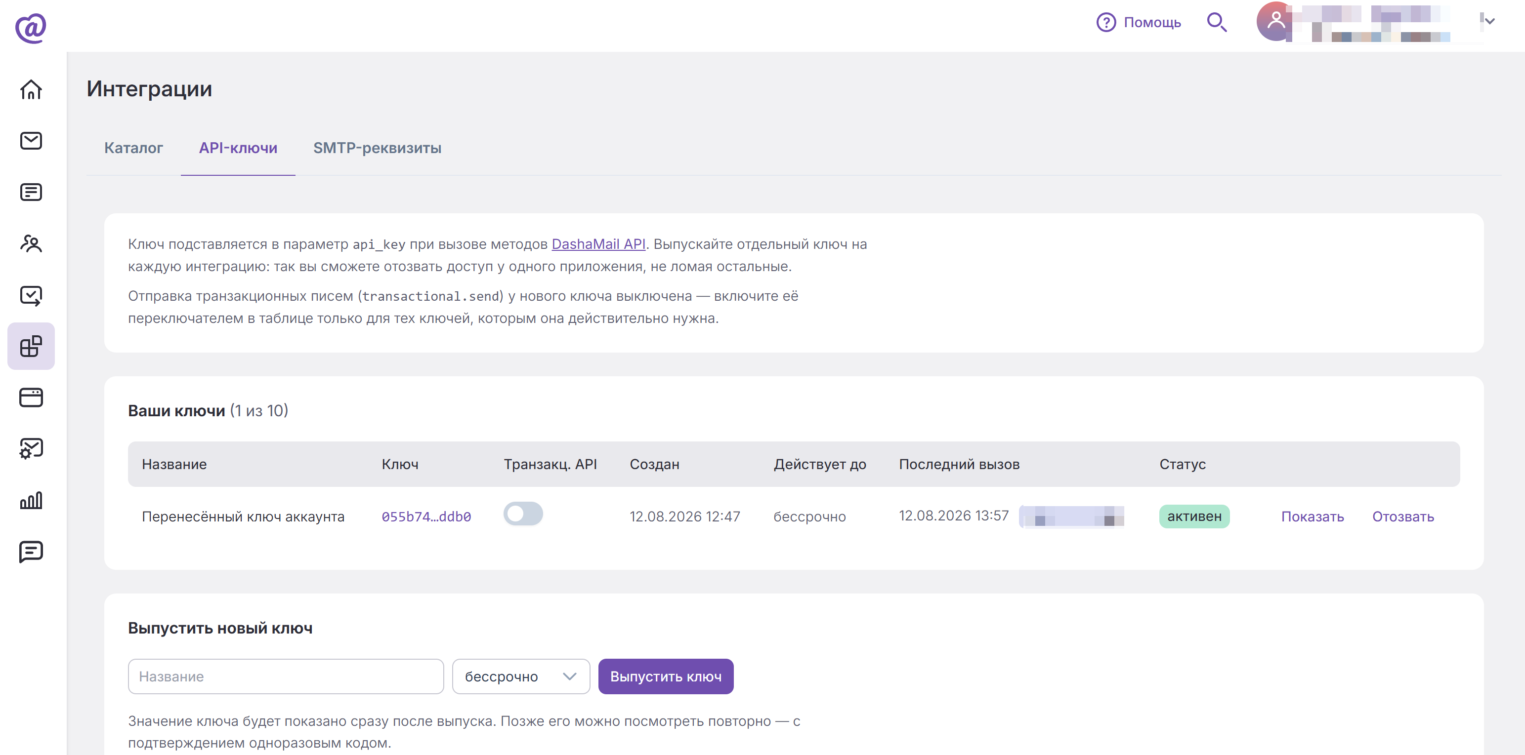
Task: Click the user avatar icon
Action: point(1276,21)
